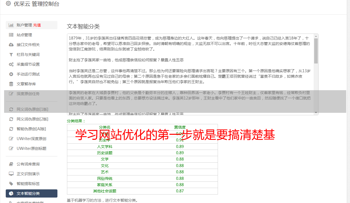Click the refresh icon for 智能伪原创[AI版]
The height and width of the screenshot is (203, 350).
pos(11,129)
